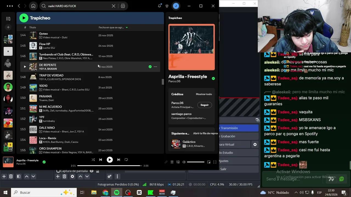Click the Spotify search input field

tap(79, 6)
